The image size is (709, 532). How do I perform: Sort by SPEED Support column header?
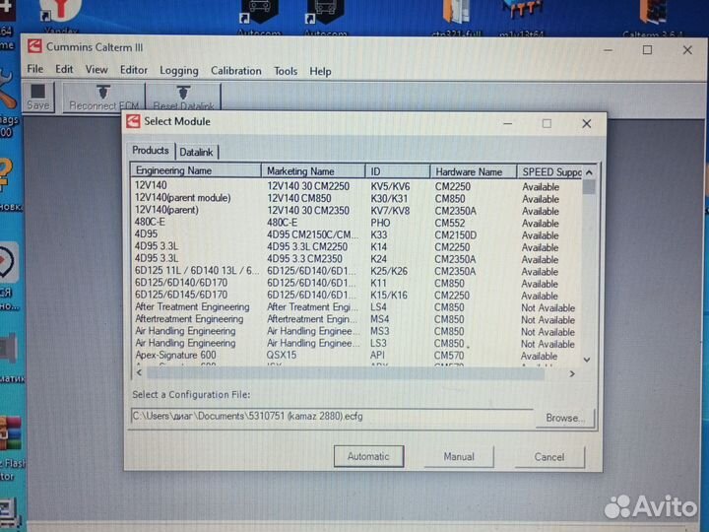pos(549,171)
